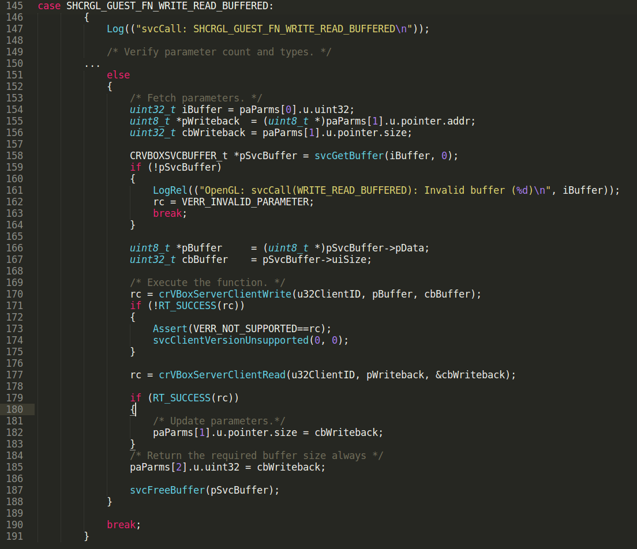637x549 pixels.
Task: Click the opening brace on line 180
Action: click(133, 409)
